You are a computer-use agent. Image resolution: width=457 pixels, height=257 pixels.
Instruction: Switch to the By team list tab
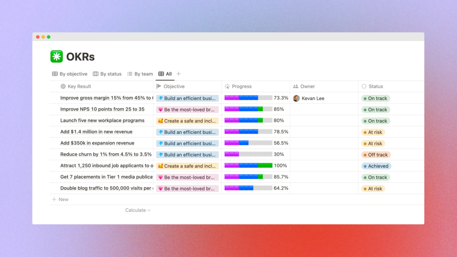pyautogui.click(x=140, y=74)
